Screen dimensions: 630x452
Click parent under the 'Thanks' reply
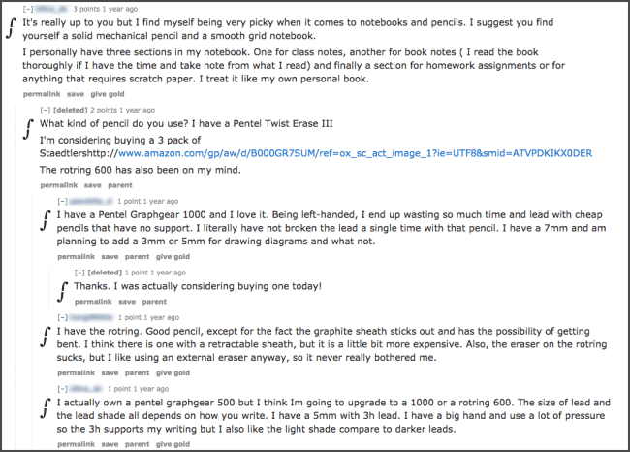pyautogui.click(x=154, y=302)
